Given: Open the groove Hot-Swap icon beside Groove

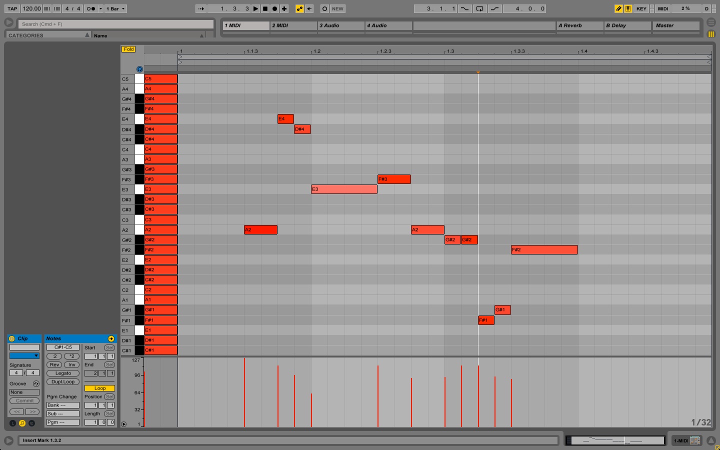Looking at the screenshot, I should point(36,383).
